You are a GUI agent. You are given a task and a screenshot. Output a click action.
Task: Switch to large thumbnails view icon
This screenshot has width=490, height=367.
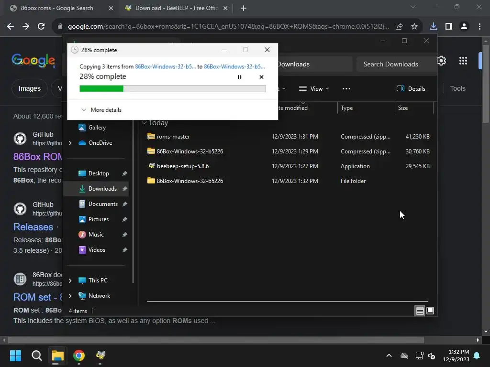click(x=430, y=311)
